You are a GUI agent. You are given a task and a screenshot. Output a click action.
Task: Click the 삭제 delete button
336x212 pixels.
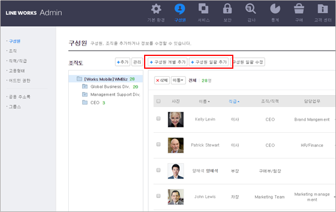tap(162, 80)
